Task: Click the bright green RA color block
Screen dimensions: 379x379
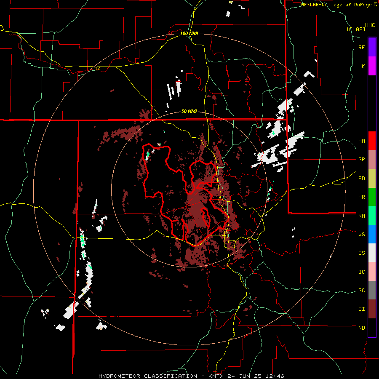Action: click(372, 216)
